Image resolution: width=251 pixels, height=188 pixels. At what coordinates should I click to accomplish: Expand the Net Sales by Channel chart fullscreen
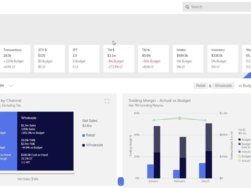107,101
